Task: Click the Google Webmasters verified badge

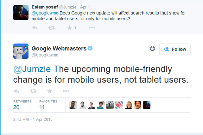Action: [x=90, y=48]
